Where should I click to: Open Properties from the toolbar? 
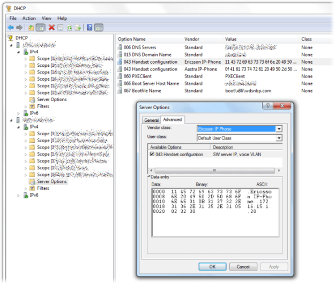[61, 27]
